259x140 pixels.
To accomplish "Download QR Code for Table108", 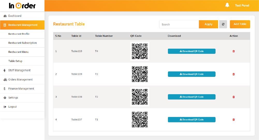I will click(192, 97).
